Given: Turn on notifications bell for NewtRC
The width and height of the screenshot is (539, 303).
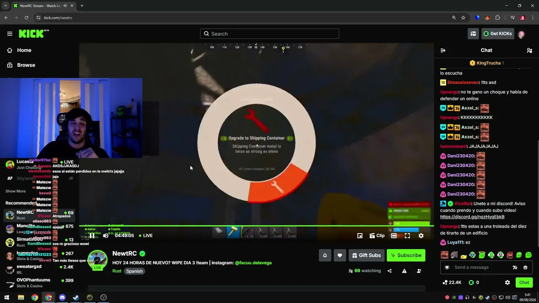Looking at the screenshot, I should pyautogui.click(x=325, y=255).
